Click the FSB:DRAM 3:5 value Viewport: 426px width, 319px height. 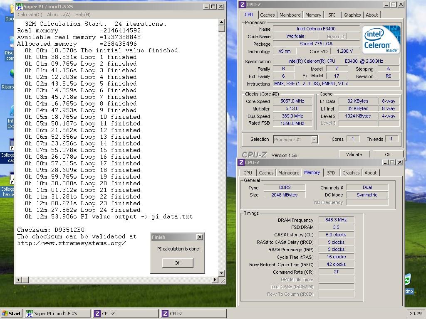tap(336, 227)
